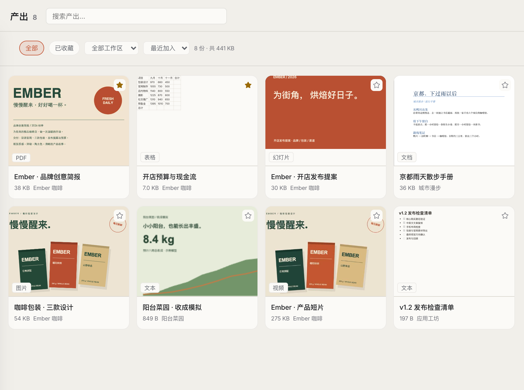Open the 咖啡包装 image thumbnail
This screenshot has width=524, height=390.
tap(69, 251)
